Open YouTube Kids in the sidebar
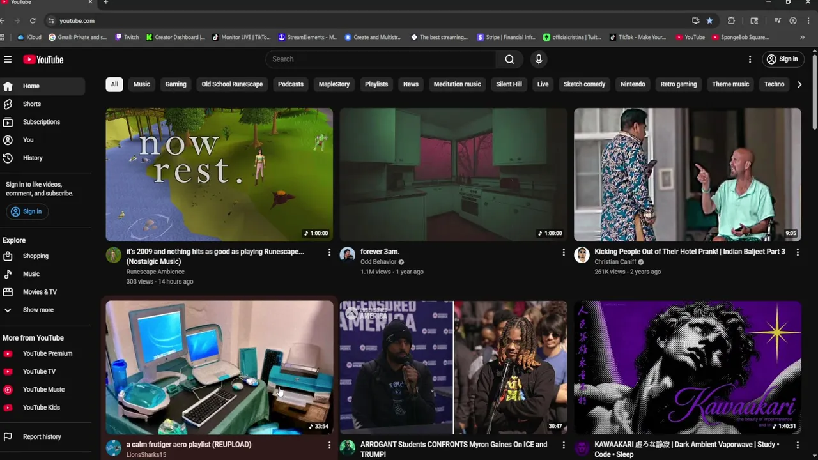Viewport: 818px width, 460px height. (x=42, y=408)
